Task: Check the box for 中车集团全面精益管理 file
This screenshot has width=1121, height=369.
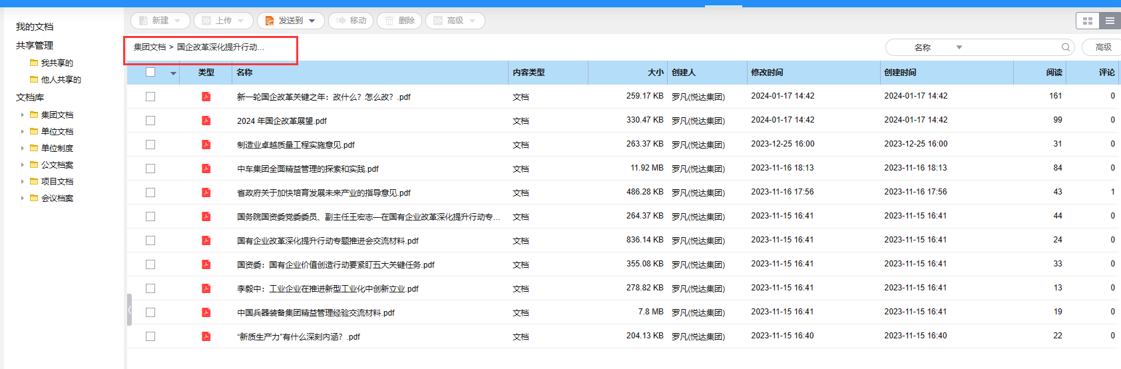Action: pos(150,169)
